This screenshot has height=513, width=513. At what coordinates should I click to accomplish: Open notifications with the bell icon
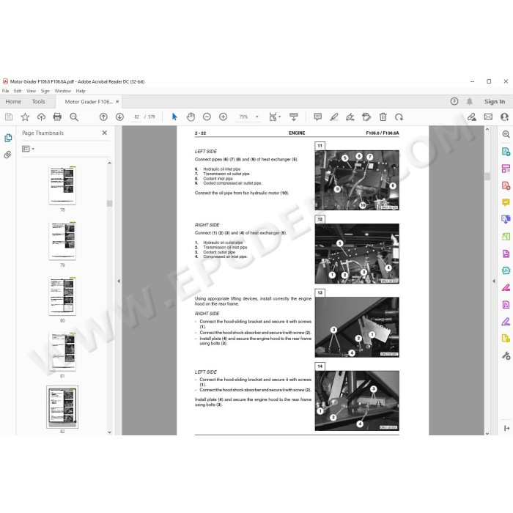(470, 101)
